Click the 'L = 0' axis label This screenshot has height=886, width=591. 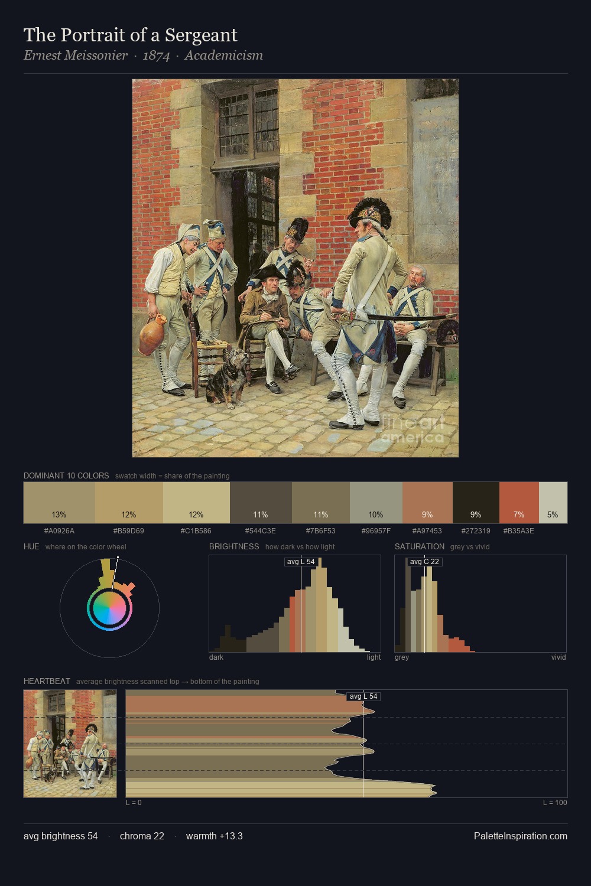[134, 803]
